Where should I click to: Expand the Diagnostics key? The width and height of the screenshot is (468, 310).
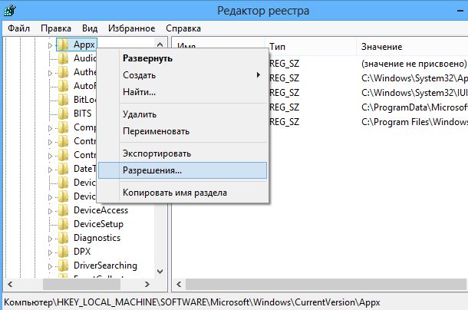point(50,239)
